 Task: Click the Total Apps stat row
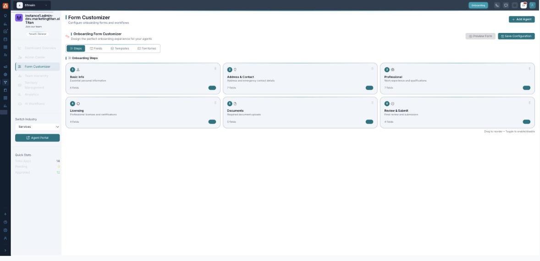coord(38,161)
